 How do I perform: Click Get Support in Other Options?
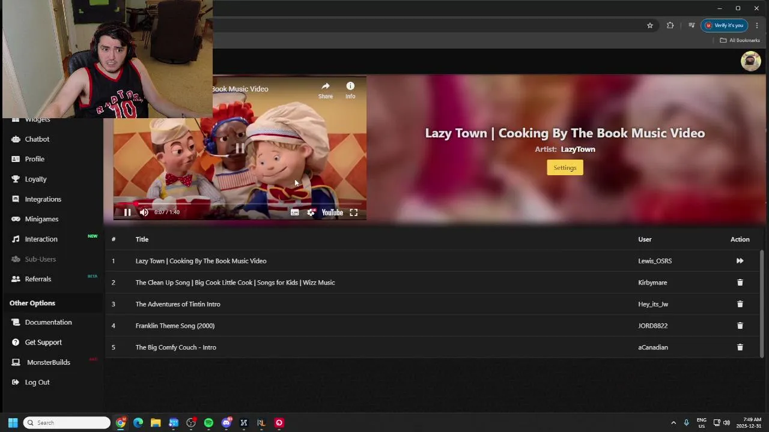click(43, 342)
